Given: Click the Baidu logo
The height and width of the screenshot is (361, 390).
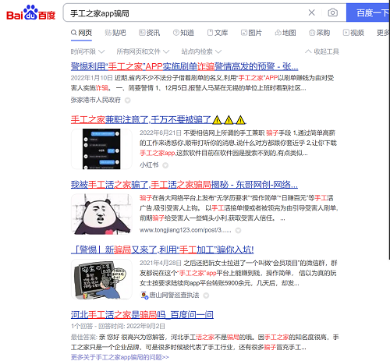Looking at the screenshot, I should point(30,12).
